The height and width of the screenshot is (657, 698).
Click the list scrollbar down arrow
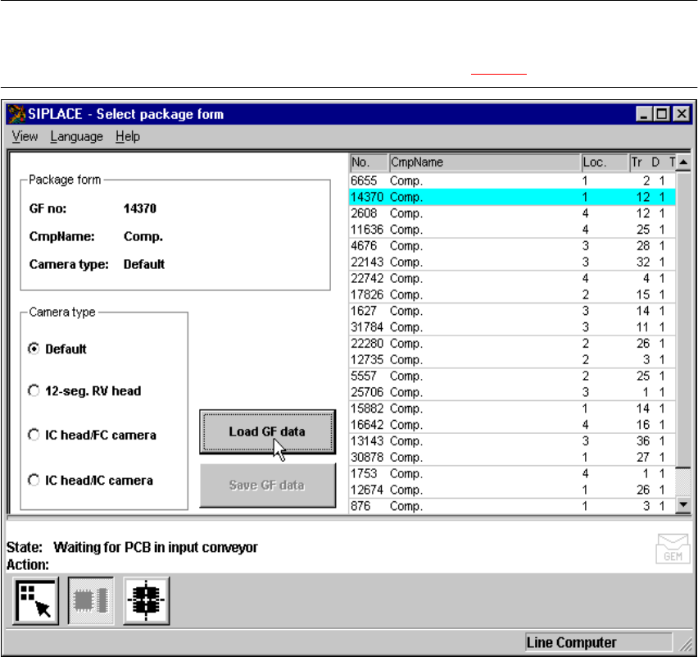(x=683, y=505)
